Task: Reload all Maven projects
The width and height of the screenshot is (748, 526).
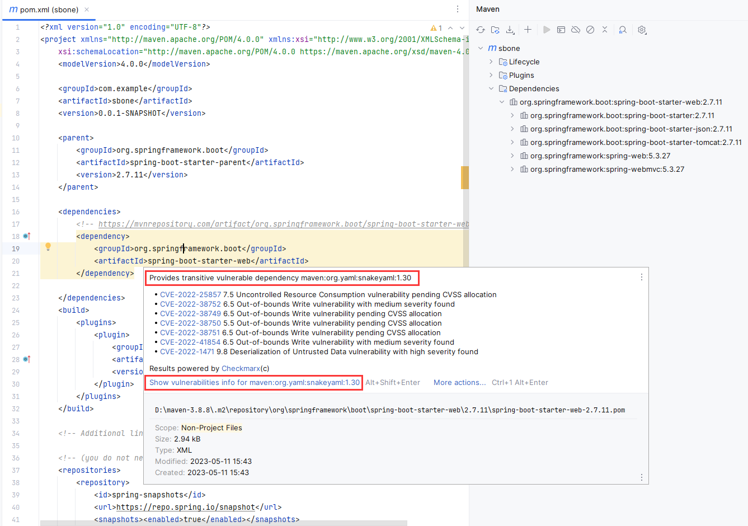Action: click(481, 30)
